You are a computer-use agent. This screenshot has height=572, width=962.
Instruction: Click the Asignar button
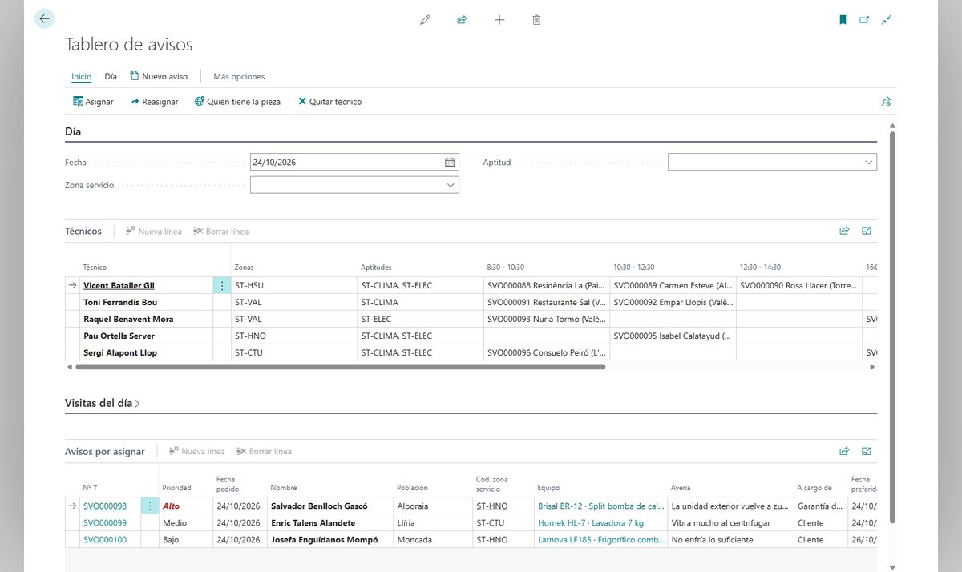click(x=93, y=102)
